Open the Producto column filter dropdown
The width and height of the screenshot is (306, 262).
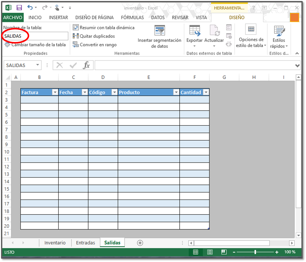(x=176, y=92)
